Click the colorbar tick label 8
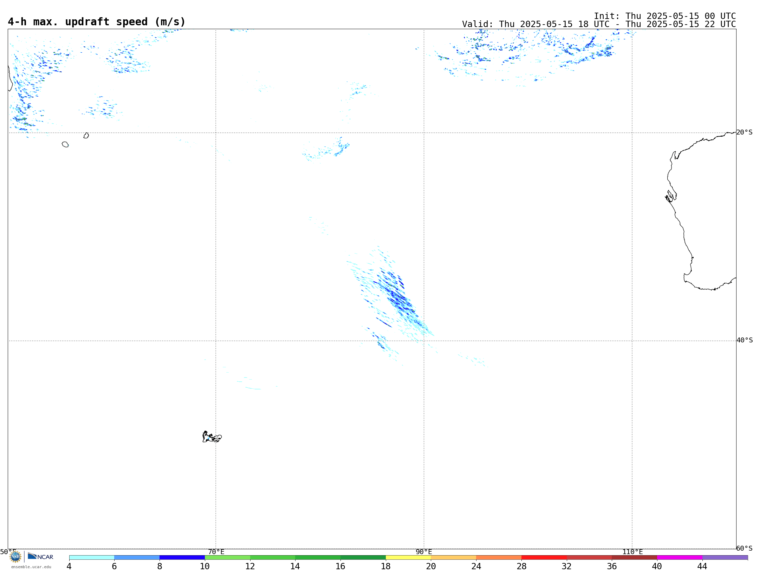 coord(160,566)
